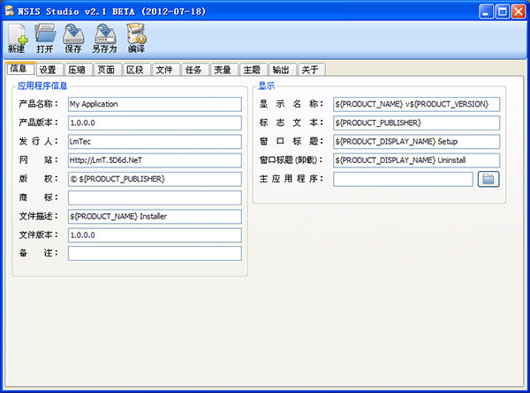Focus the 网站 field with Http://LmT.5D6d.NeT
Viewport: 530px width, 393px height.
pyautogui.click(x=155, y=160)
